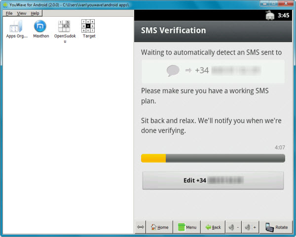Click the Android notification icon in status bar
Screen dimensions: 296x237
tap(270, 15)
